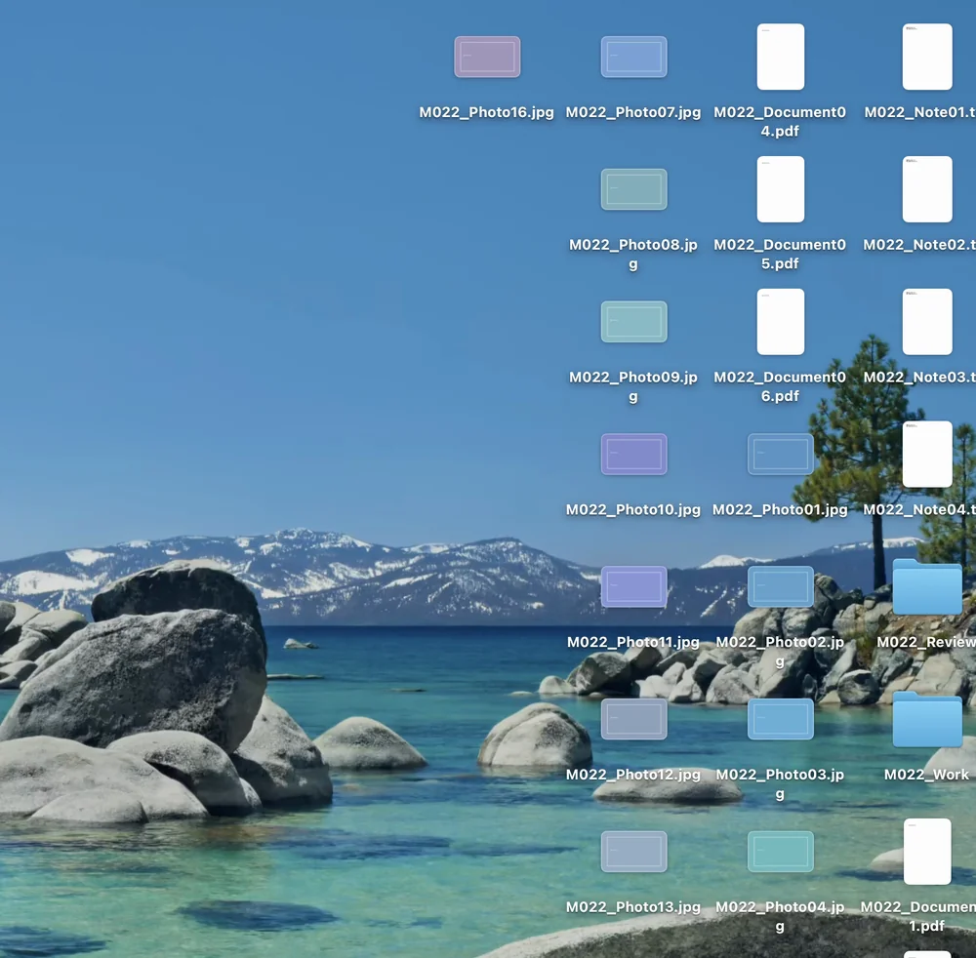Click the M022_Review folder name label
976x958 pixels.
(926, 643)
